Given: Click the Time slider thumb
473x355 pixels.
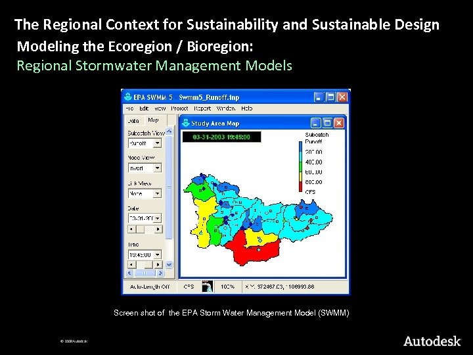Looking at the screenshot, I should (148, 265).
